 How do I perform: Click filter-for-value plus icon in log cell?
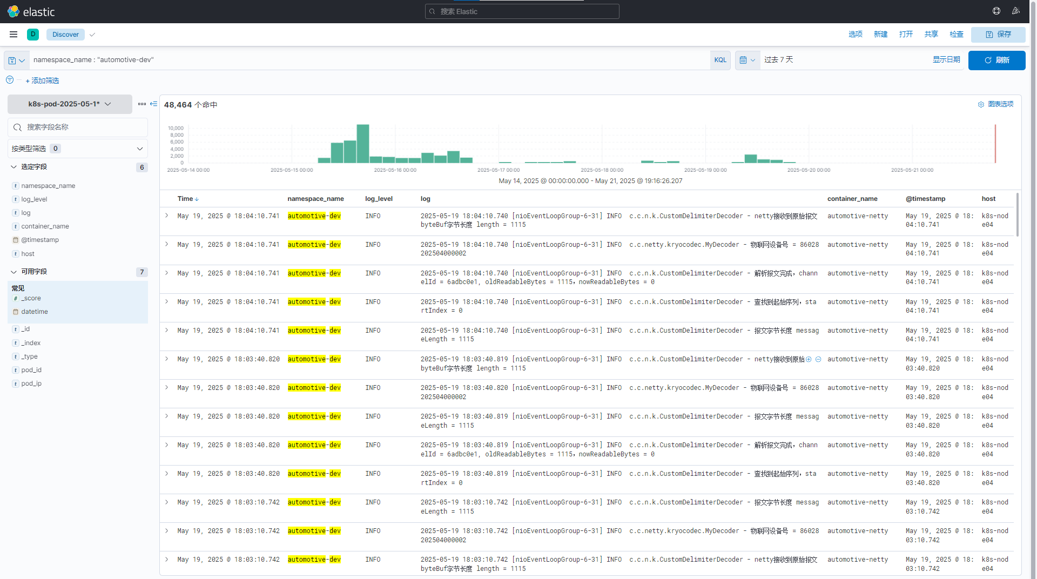click(x=809, y=359)
